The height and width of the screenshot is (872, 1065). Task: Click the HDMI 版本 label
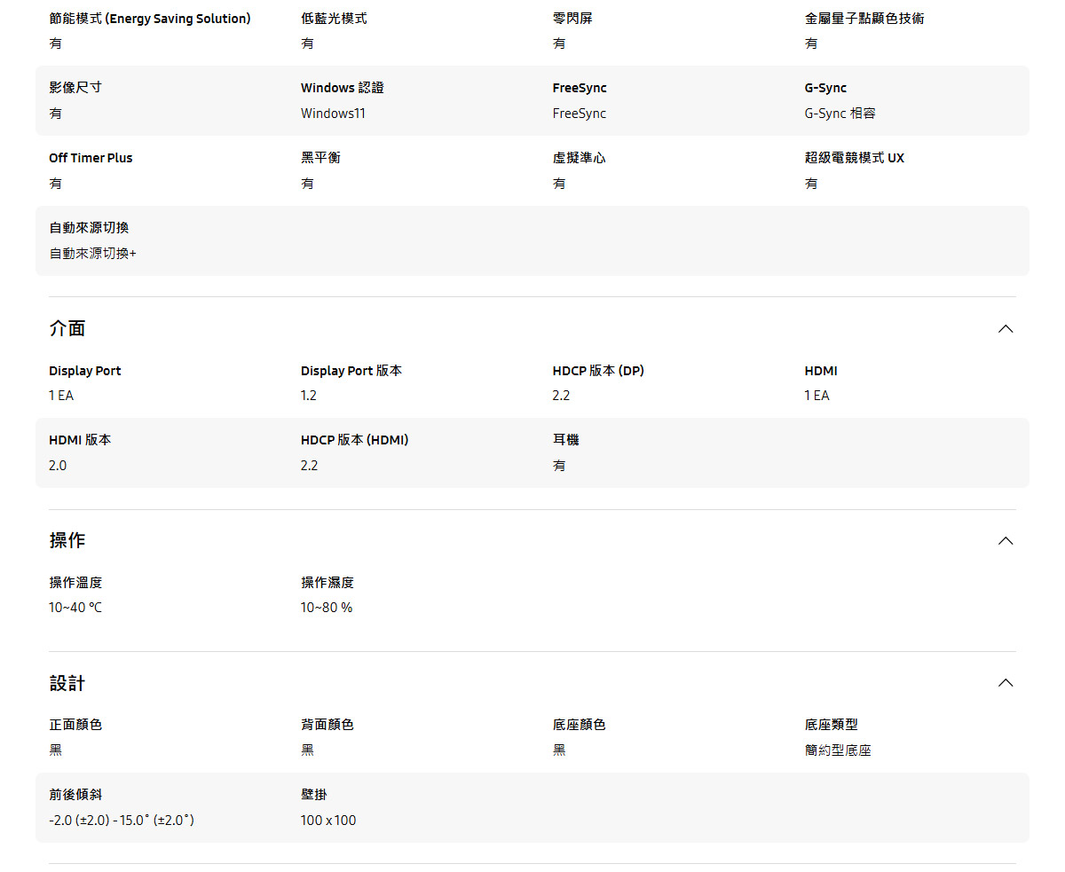tap(80, 440)
